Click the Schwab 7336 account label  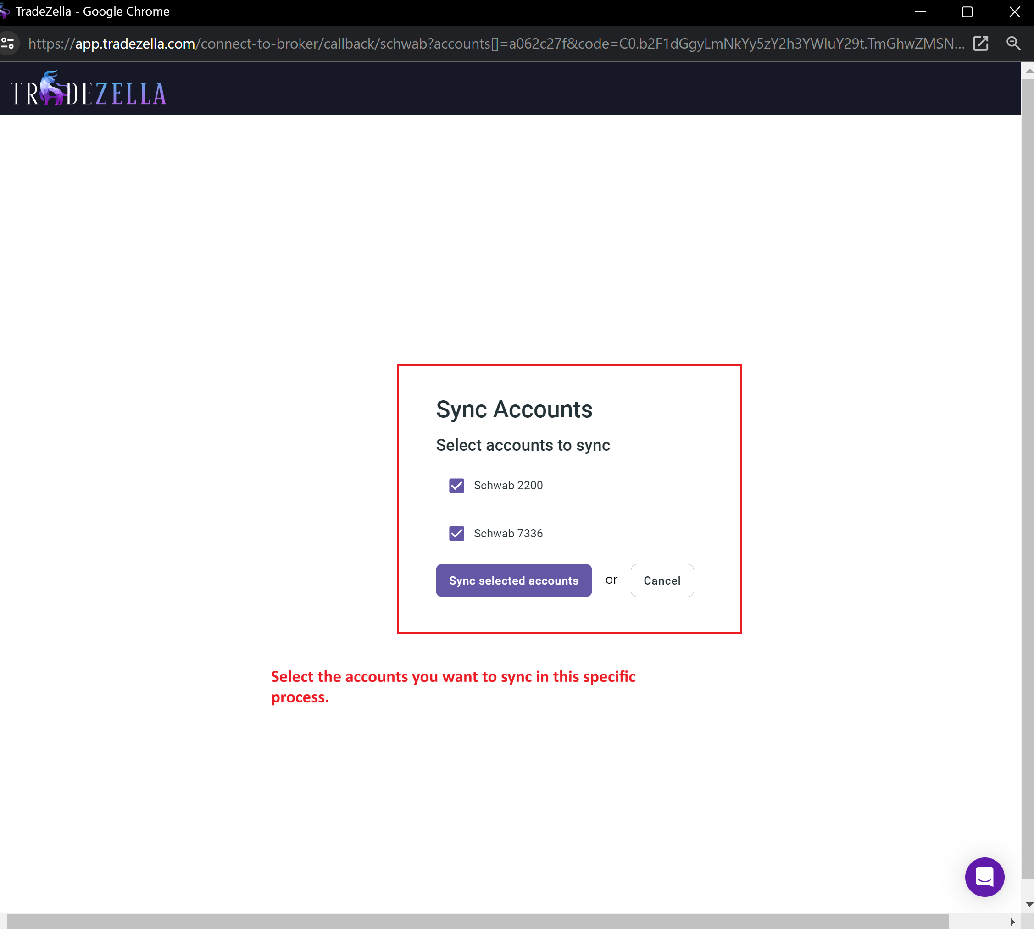tap(508, 533)
